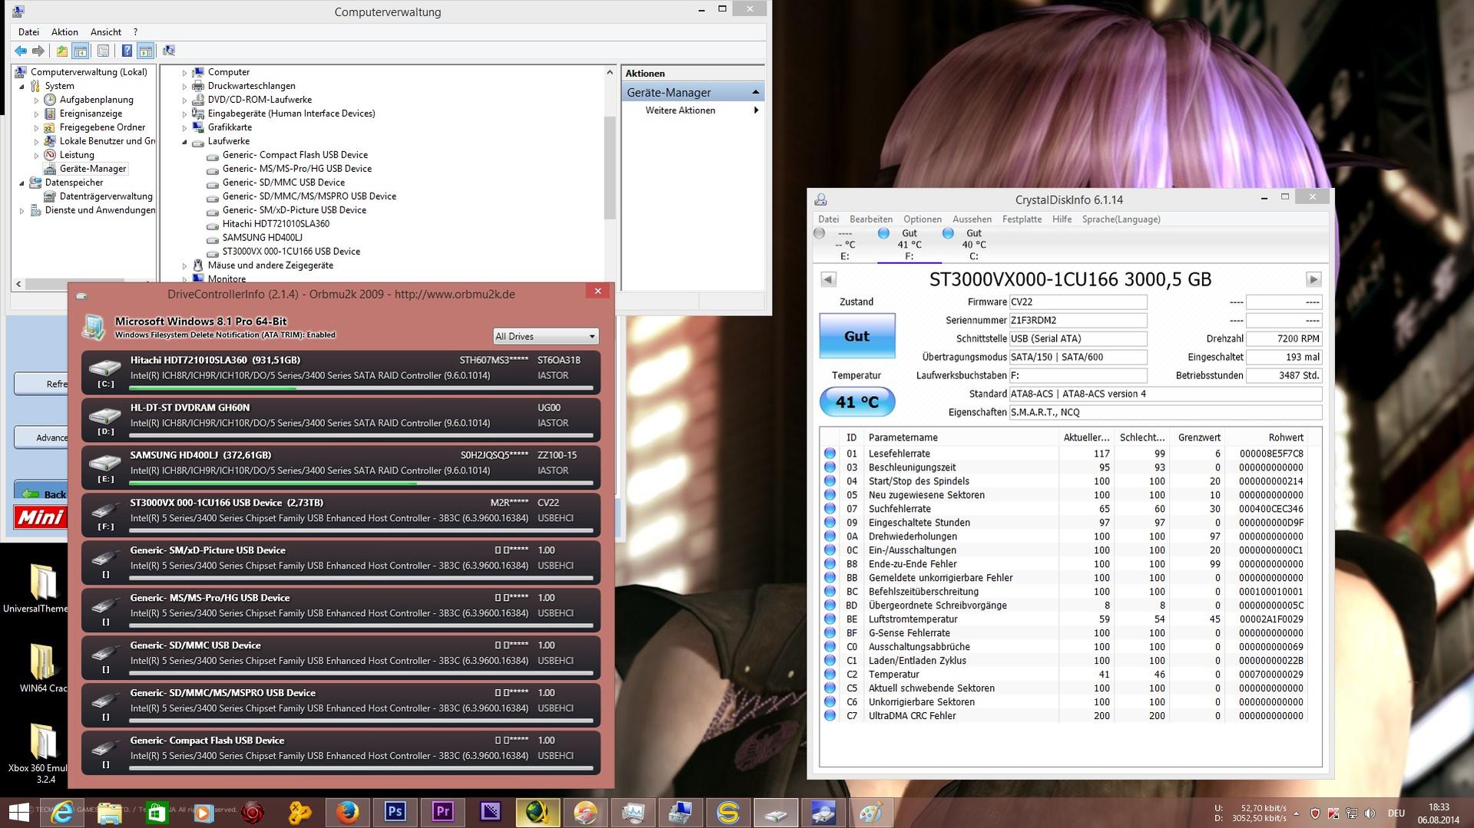Expand the DVD/CD-ROM-Laufwerke device category
Viewport: 1474px width, 828px height.
(184, 100)
